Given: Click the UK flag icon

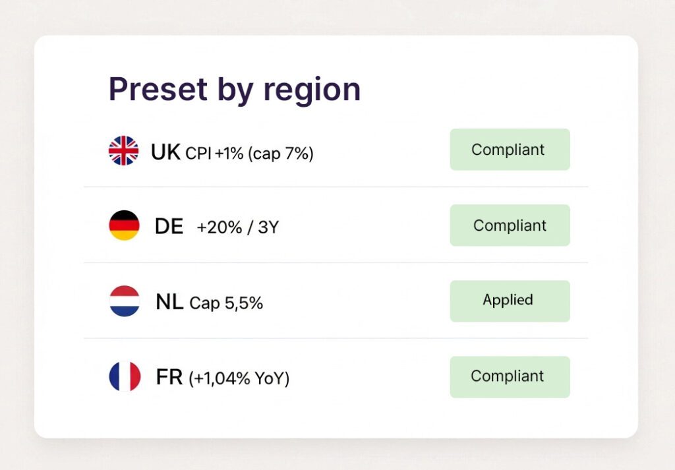Looking at the screenshot, I should click(x=123, y=150).
